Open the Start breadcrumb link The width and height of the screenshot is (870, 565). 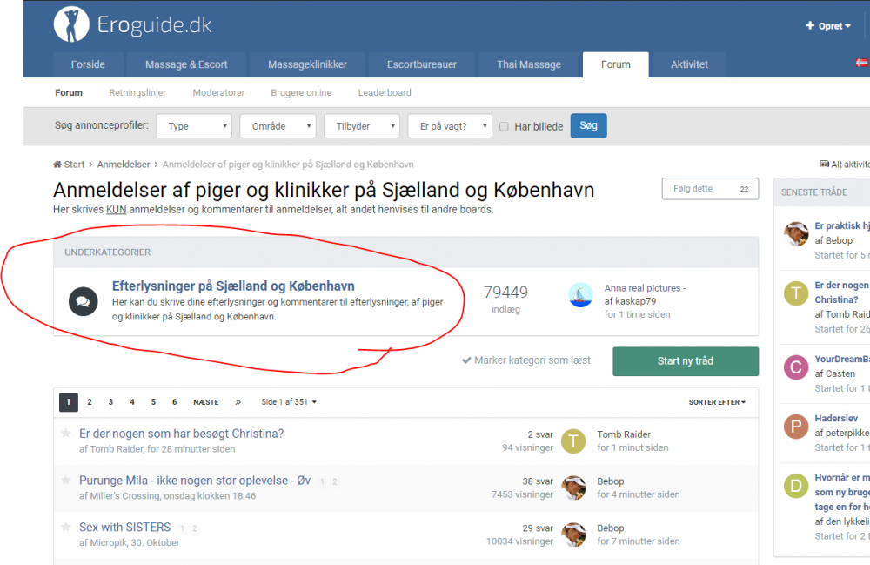click(74, 165)
